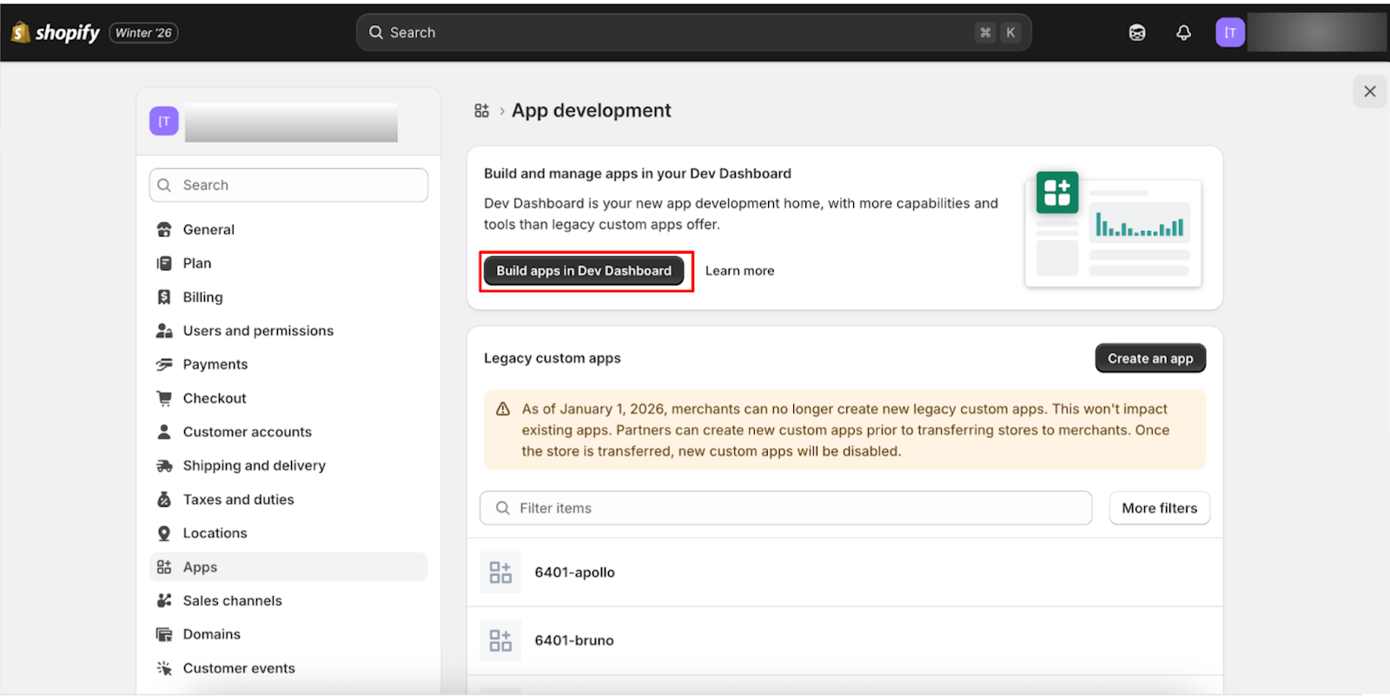The image size is (1390, 697).
Task: Click the warning triangle icon in banner
Action: click(x=503, y=409)
